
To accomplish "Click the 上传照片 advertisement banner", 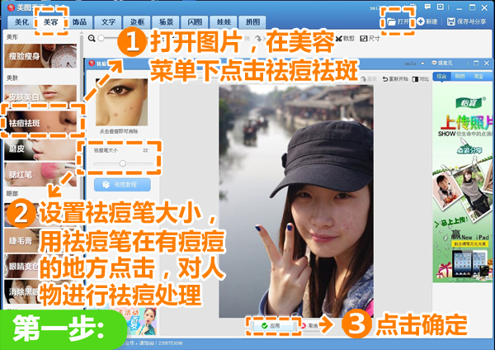I will coord(462,182).
